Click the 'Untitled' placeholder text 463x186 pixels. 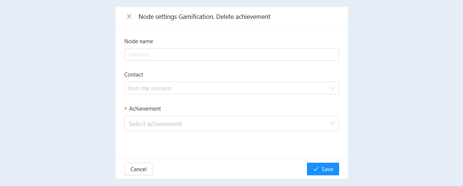coord(139,54)
